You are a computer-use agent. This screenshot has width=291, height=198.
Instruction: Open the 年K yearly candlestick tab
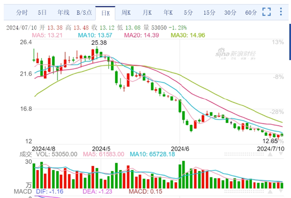168,13
